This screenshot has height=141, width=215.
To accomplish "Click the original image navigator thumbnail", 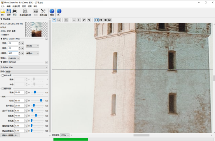I will 37,29.
